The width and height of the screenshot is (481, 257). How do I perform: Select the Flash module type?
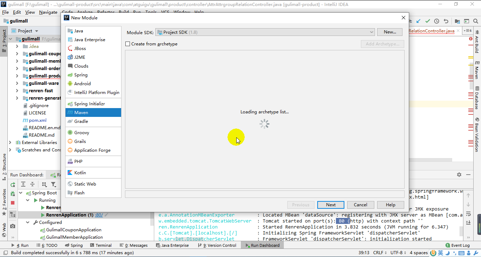coord(93,193)
